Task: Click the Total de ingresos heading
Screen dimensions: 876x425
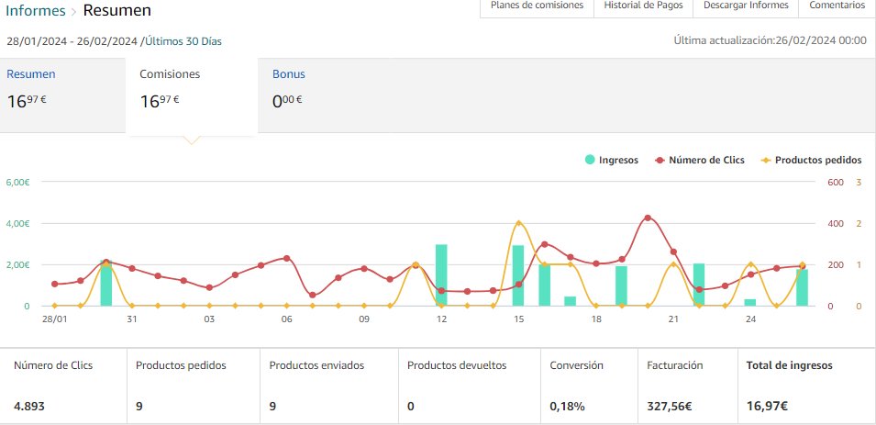Action: point(790,365)
